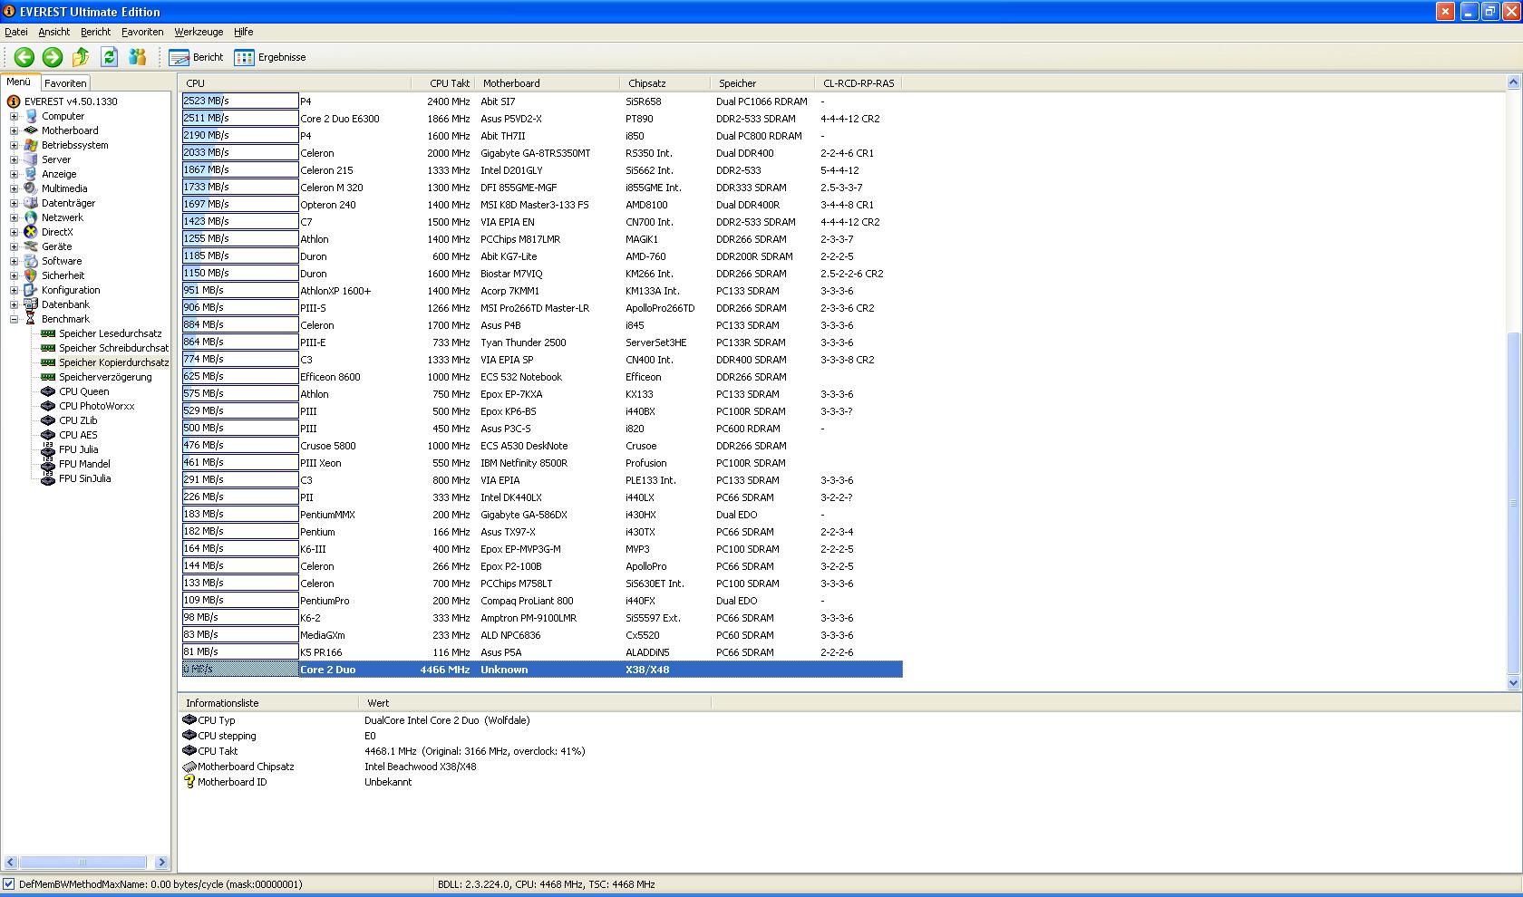This screenshot has width=1523, height=897.
Task: Click the up-level arrow toolbar icon
Action: click(81, 57)
